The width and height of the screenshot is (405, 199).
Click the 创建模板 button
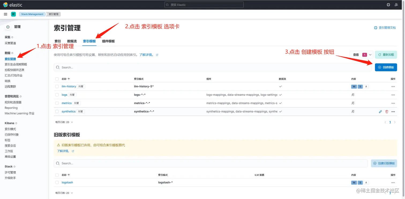[386, 67]
